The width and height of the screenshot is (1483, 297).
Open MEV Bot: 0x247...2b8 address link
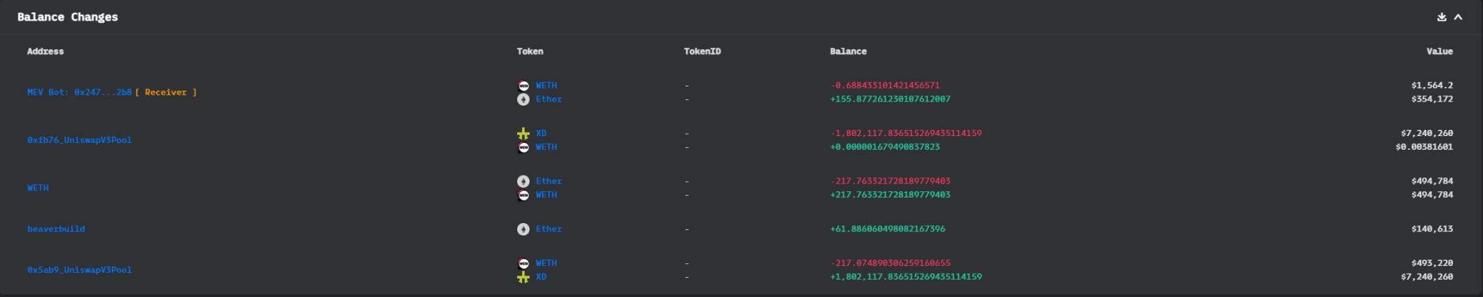pyautogui.click(x=79, y=93)
